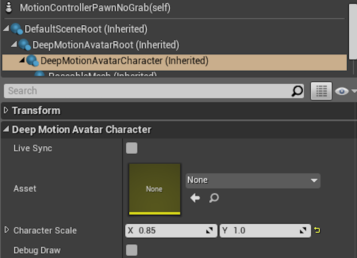The height and width of the screenshot is (258, 357).
Task: Browse to Asset in Content Browser
Action: click(214, 198)
